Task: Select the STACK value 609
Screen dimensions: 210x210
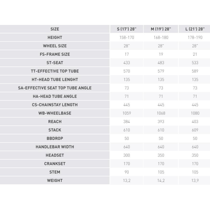Action: pos(195,130)
